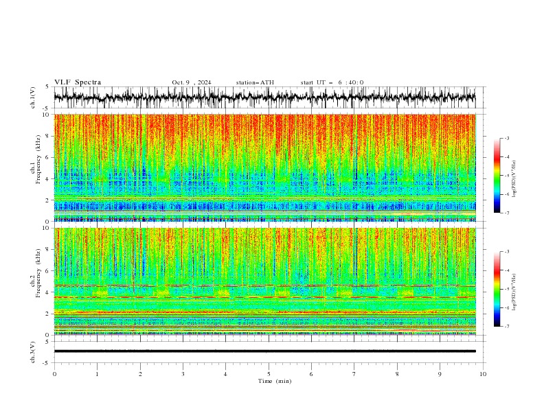The height and width of the screenshot is (420, 544).
Task: Click time axis tick label '7'
Action: [x=354, y=374]
